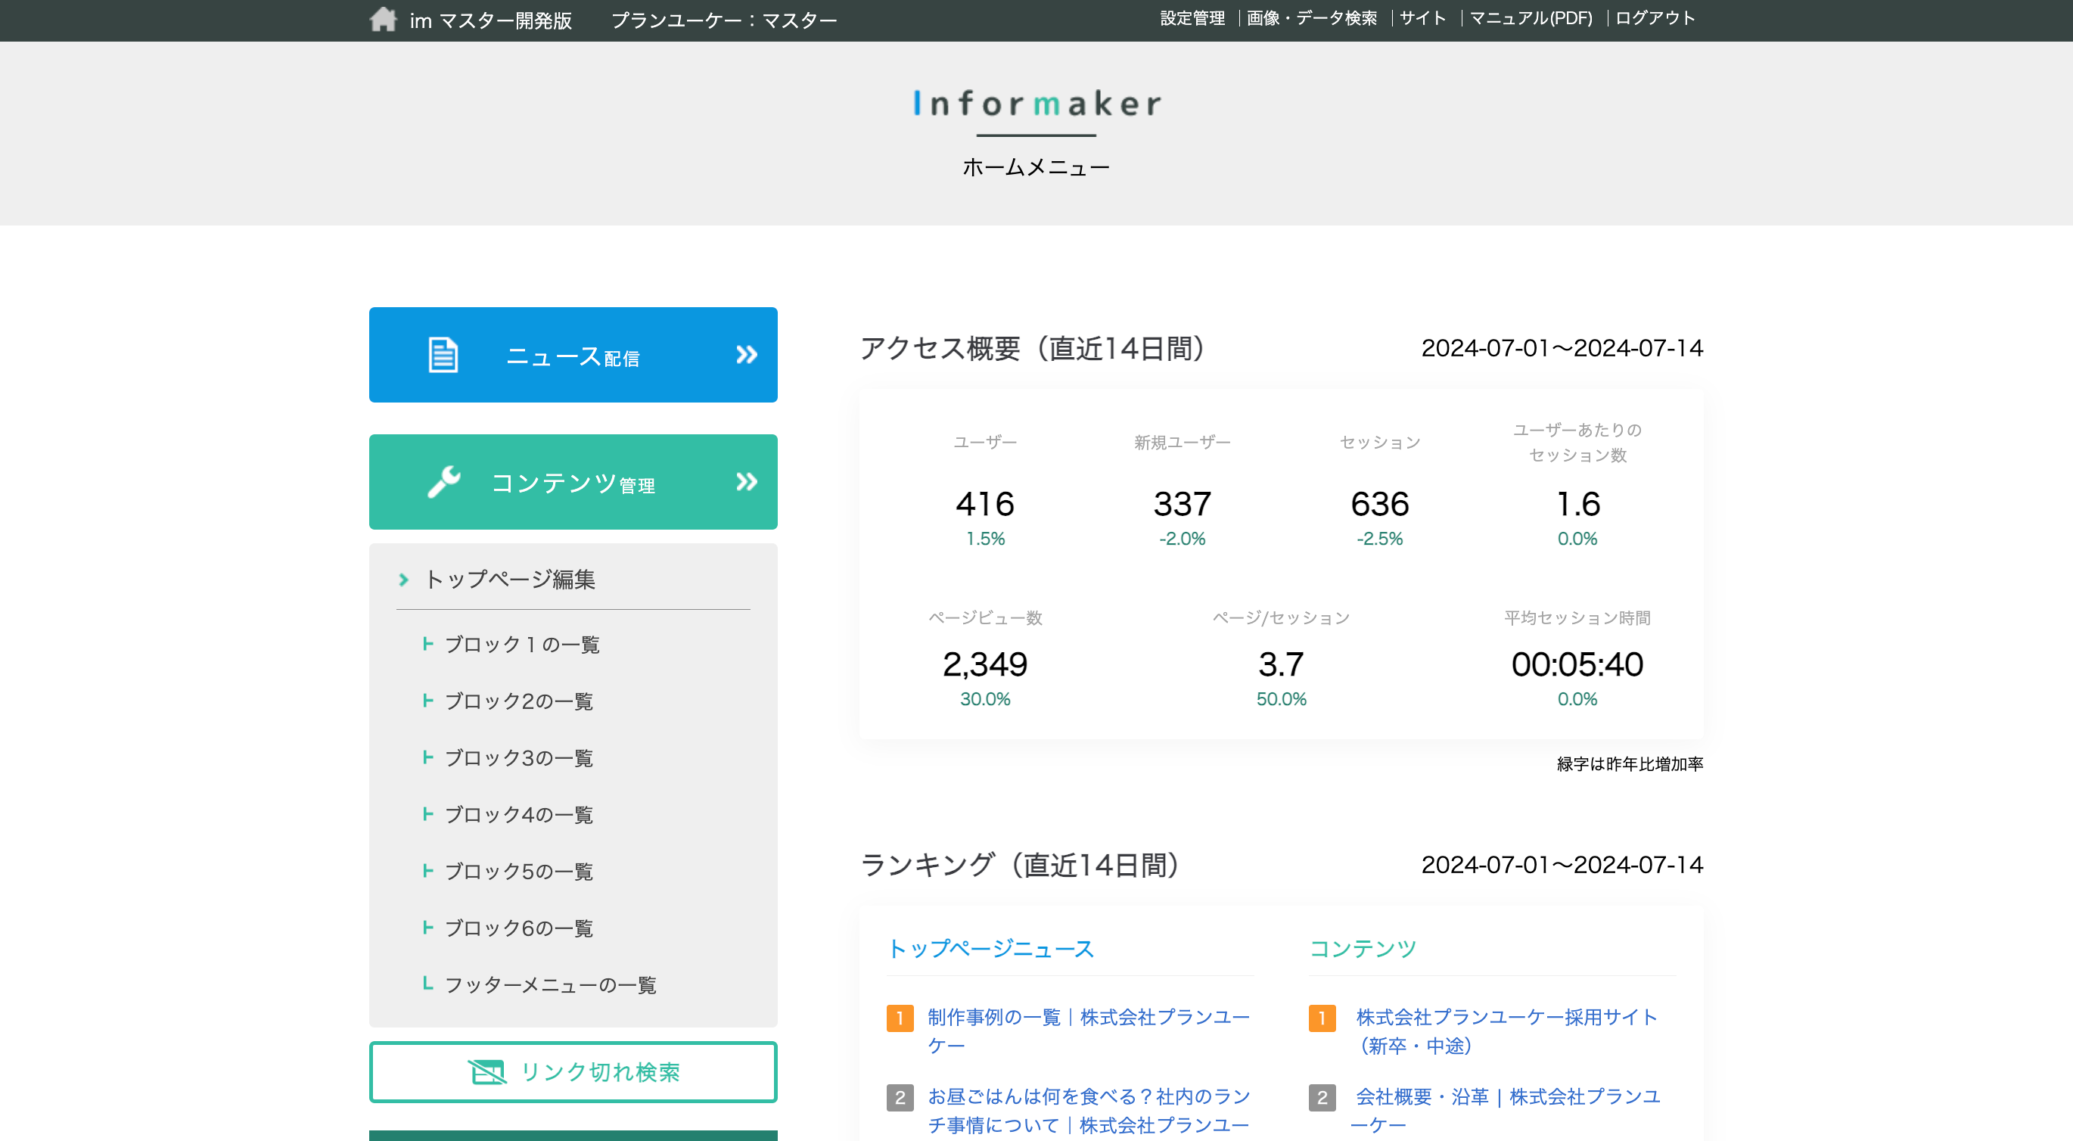Click the Informaker logo
The height and width of the screenshot is (1141, 2073).
[x=1036, y=104]
